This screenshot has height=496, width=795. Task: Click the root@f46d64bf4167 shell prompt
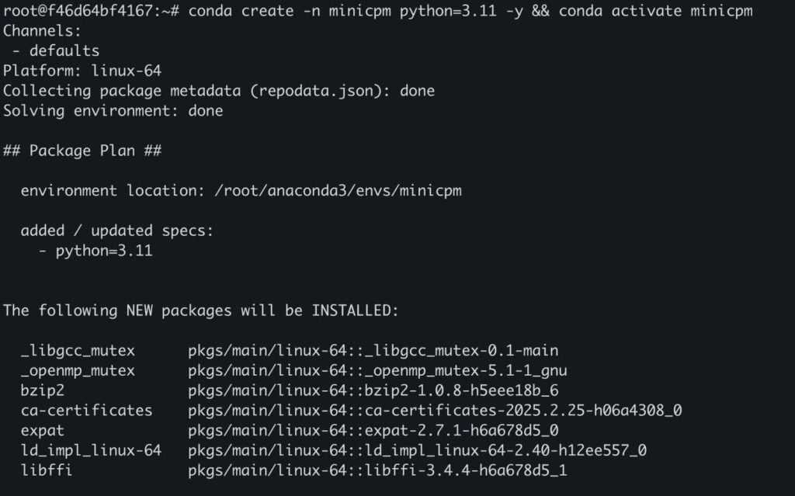click(92, 11)
